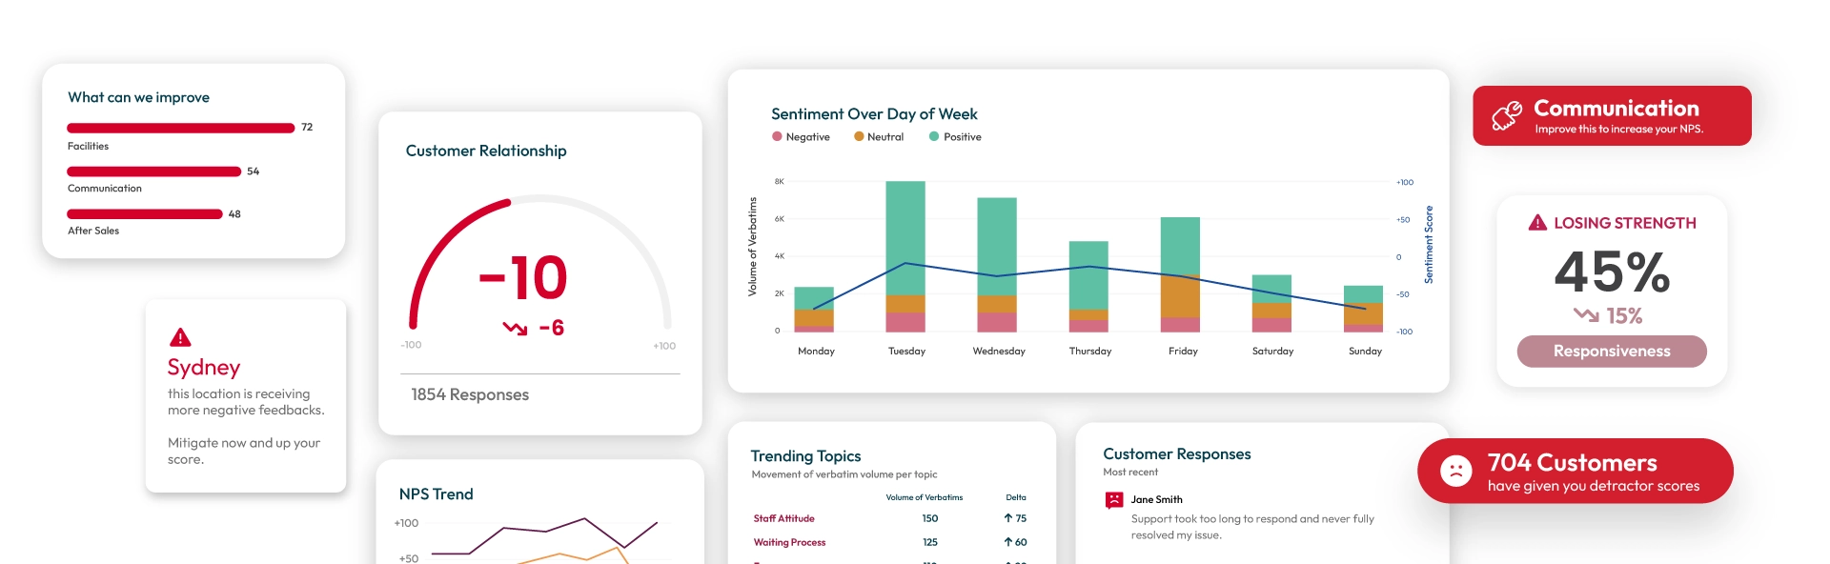1830x564 pixels.
Task: Click the warning icon beside LOSING STRENGTH
Action: (x=1537, y=223)
